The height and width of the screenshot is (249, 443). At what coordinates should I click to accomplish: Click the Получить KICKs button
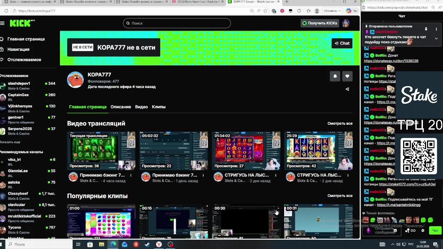[319, 23]
